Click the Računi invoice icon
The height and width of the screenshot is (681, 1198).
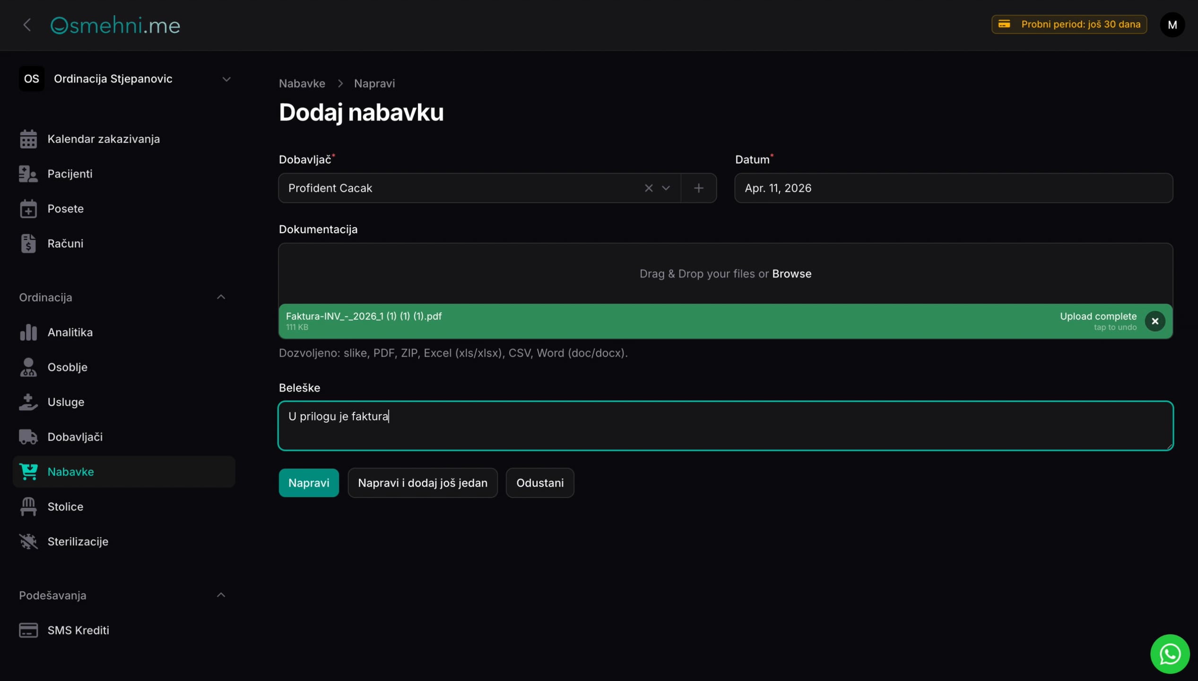[x=28, y=244]
